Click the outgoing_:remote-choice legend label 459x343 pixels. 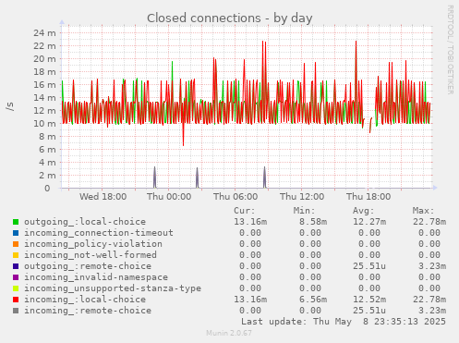[88, 266]
